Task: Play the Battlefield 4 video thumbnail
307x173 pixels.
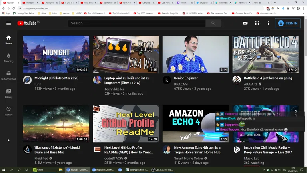Action: click(x=265, y=54)
